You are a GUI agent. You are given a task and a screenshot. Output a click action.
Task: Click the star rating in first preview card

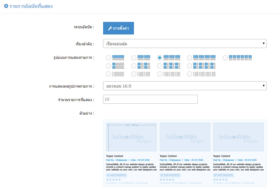114,180
